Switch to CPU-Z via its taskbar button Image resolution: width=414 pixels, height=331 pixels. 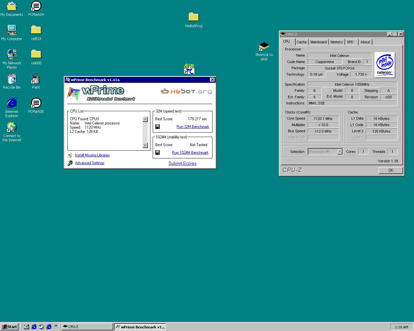point(87,327)
